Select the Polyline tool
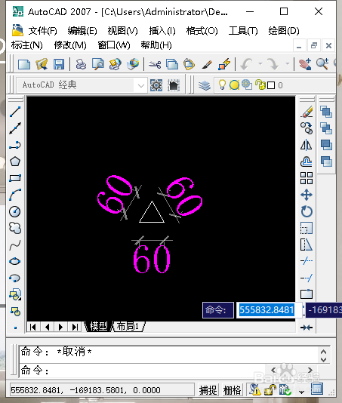This screenshot has height=403, width=342. click(x=15, y=145)
